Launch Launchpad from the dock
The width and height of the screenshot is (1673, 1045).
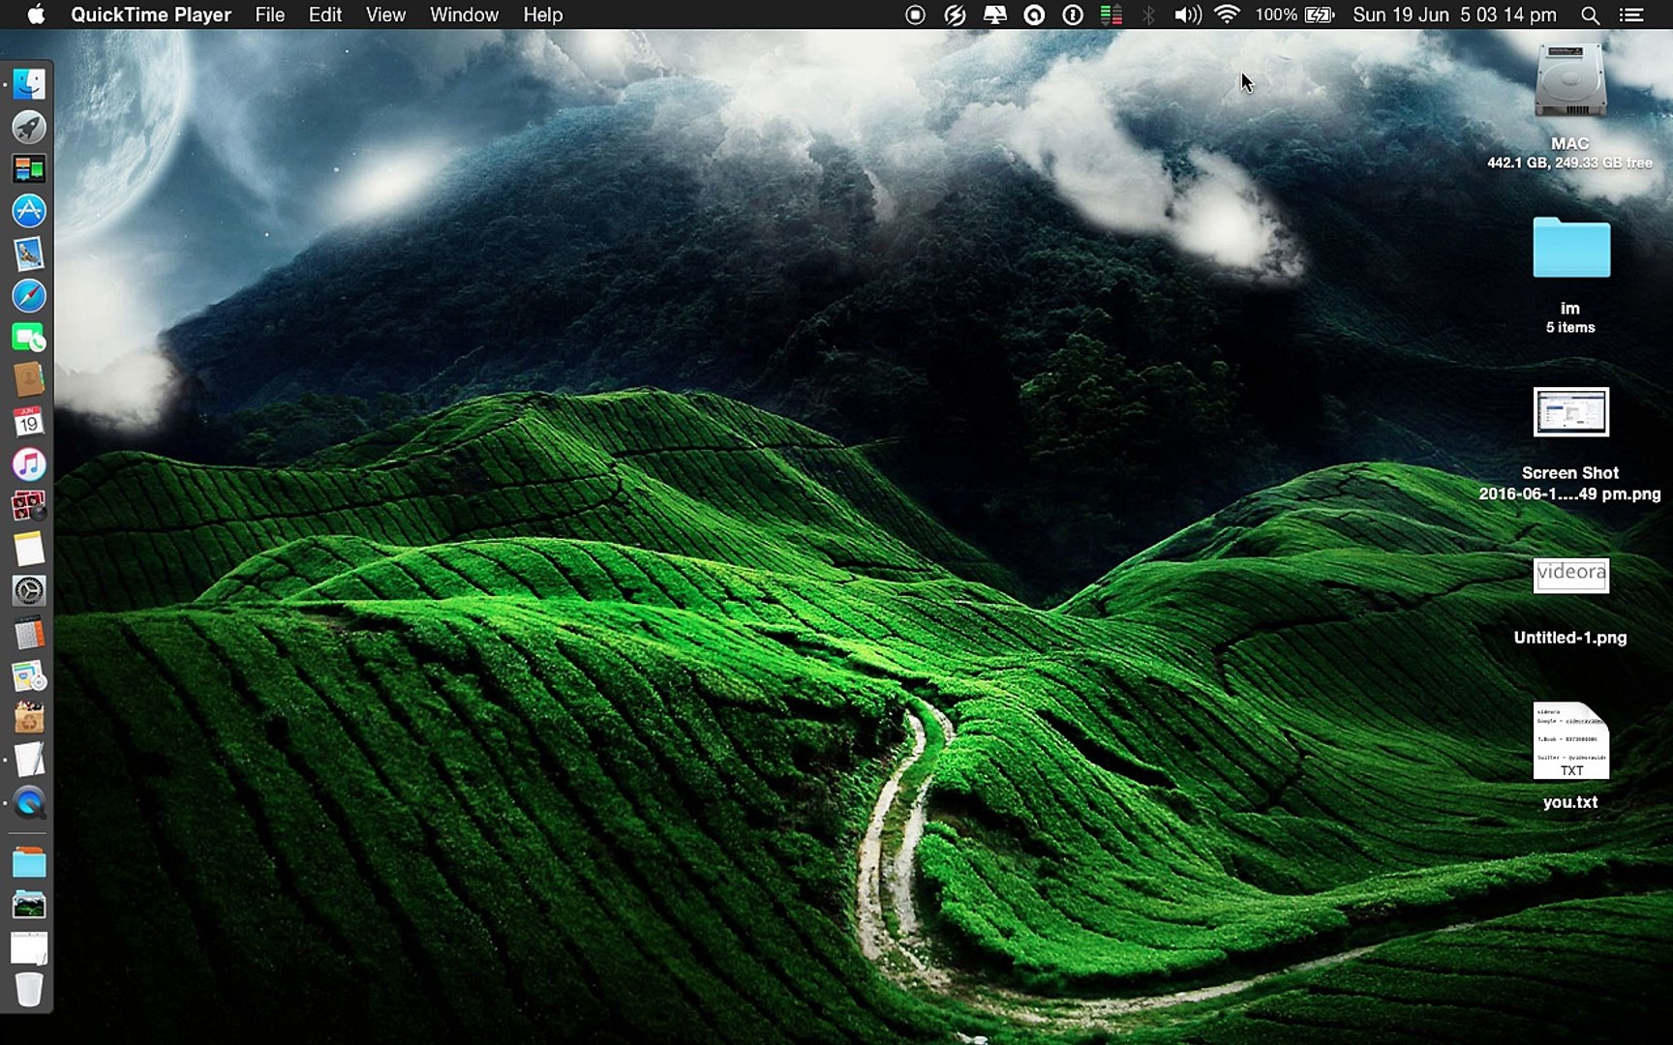[29, 127]
